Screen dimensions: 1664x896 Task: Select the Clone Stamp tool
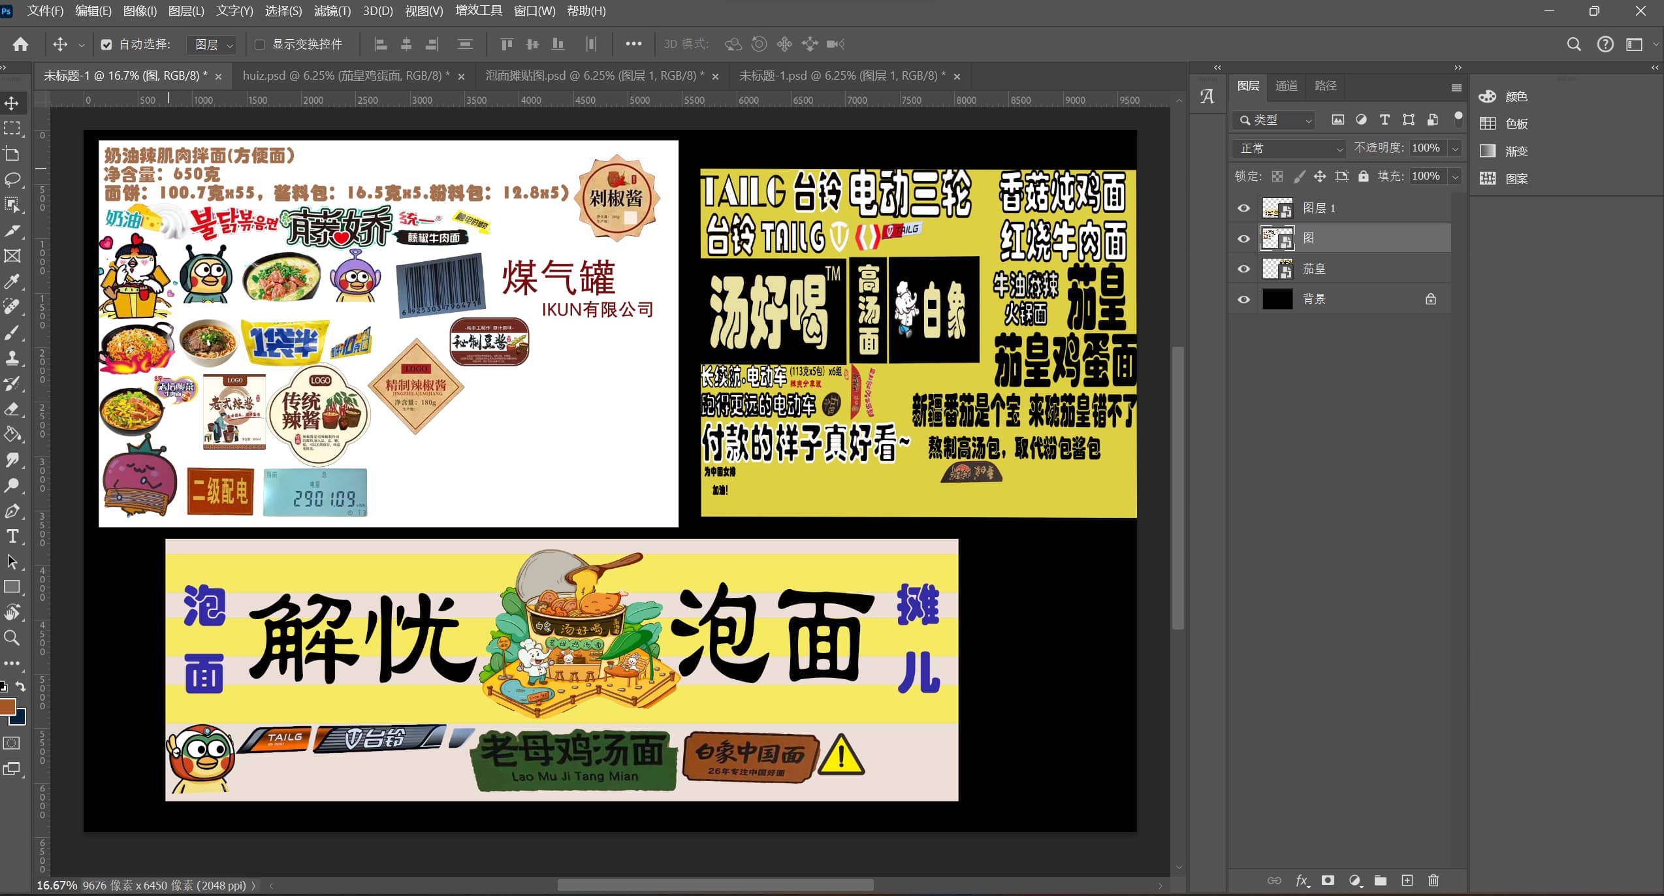(12, 358)
